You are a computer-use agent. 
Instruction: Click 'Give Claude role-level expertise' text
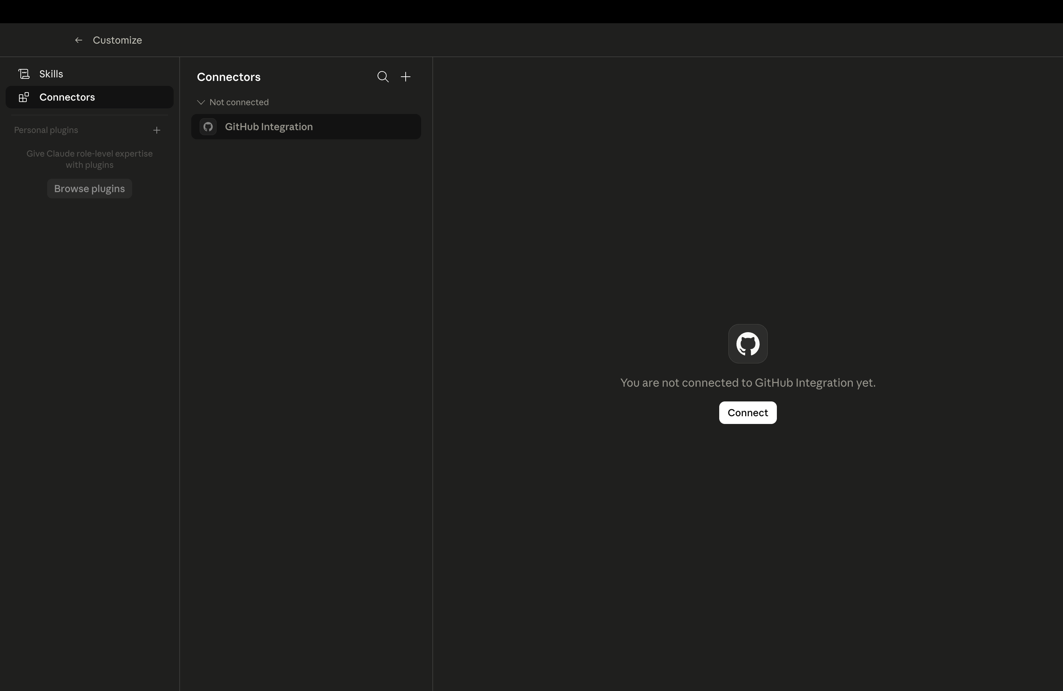click(89, 159)
